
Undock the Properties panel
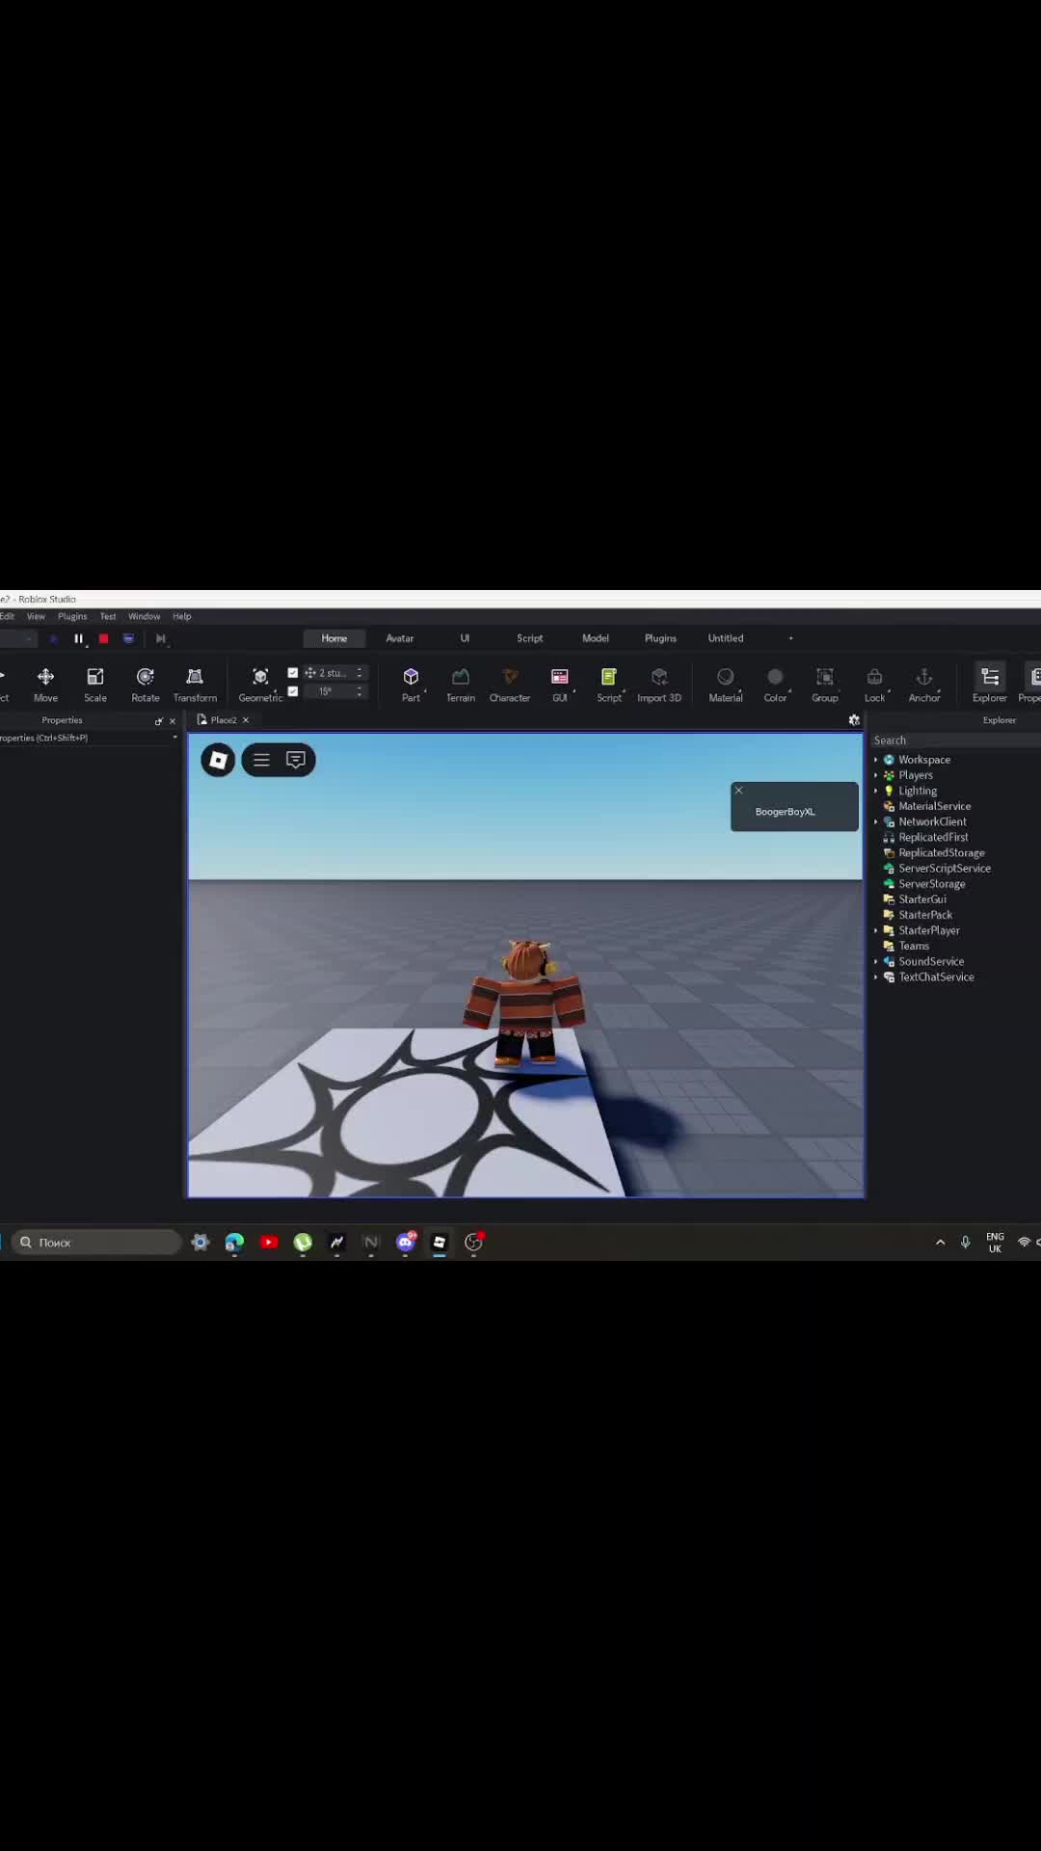pos(159,721)
